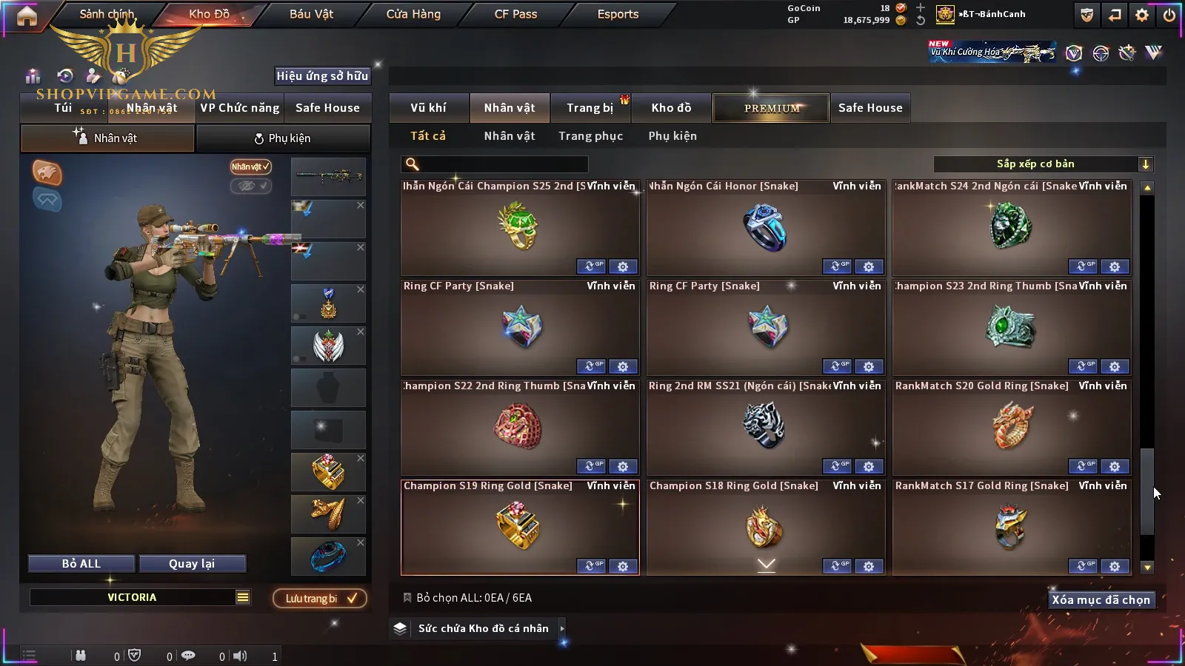Switch to the Trang bị tab
1185x666 pixels.
click(x=590, y=108)
